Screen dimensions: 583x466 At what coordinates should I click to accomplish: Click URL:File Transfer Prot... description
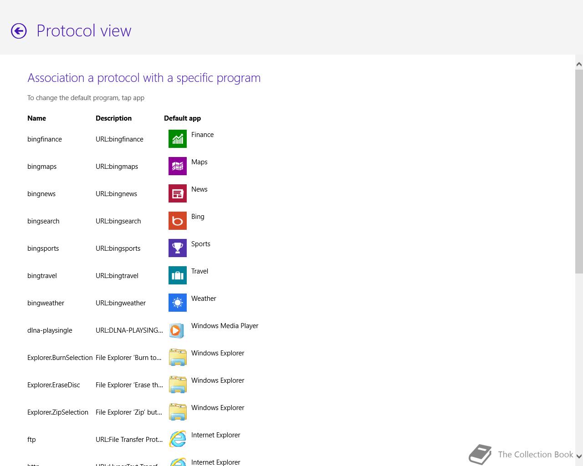coord(129,440)
